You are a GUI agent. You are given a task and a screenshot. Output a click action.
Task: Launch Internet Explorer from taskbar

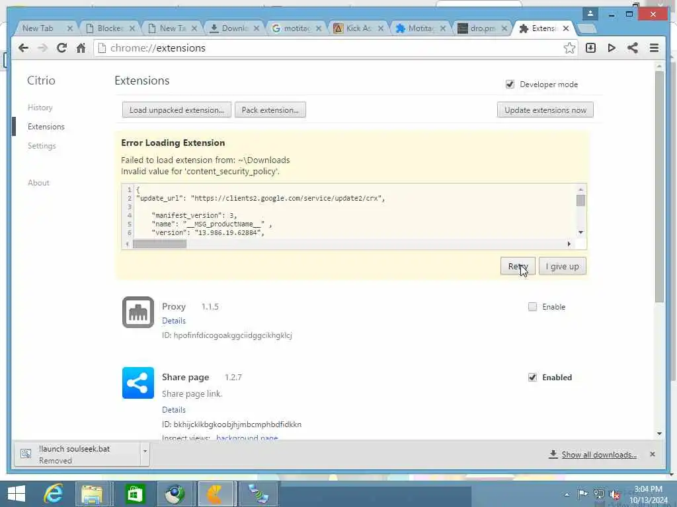53,494
